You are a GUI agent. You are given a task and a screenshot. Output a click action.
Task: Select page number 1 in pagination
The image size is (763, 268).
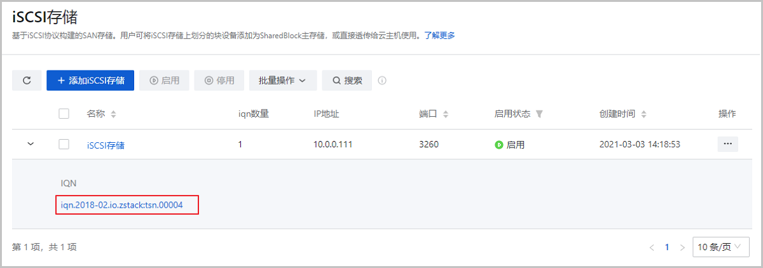(x=667, y=247)
